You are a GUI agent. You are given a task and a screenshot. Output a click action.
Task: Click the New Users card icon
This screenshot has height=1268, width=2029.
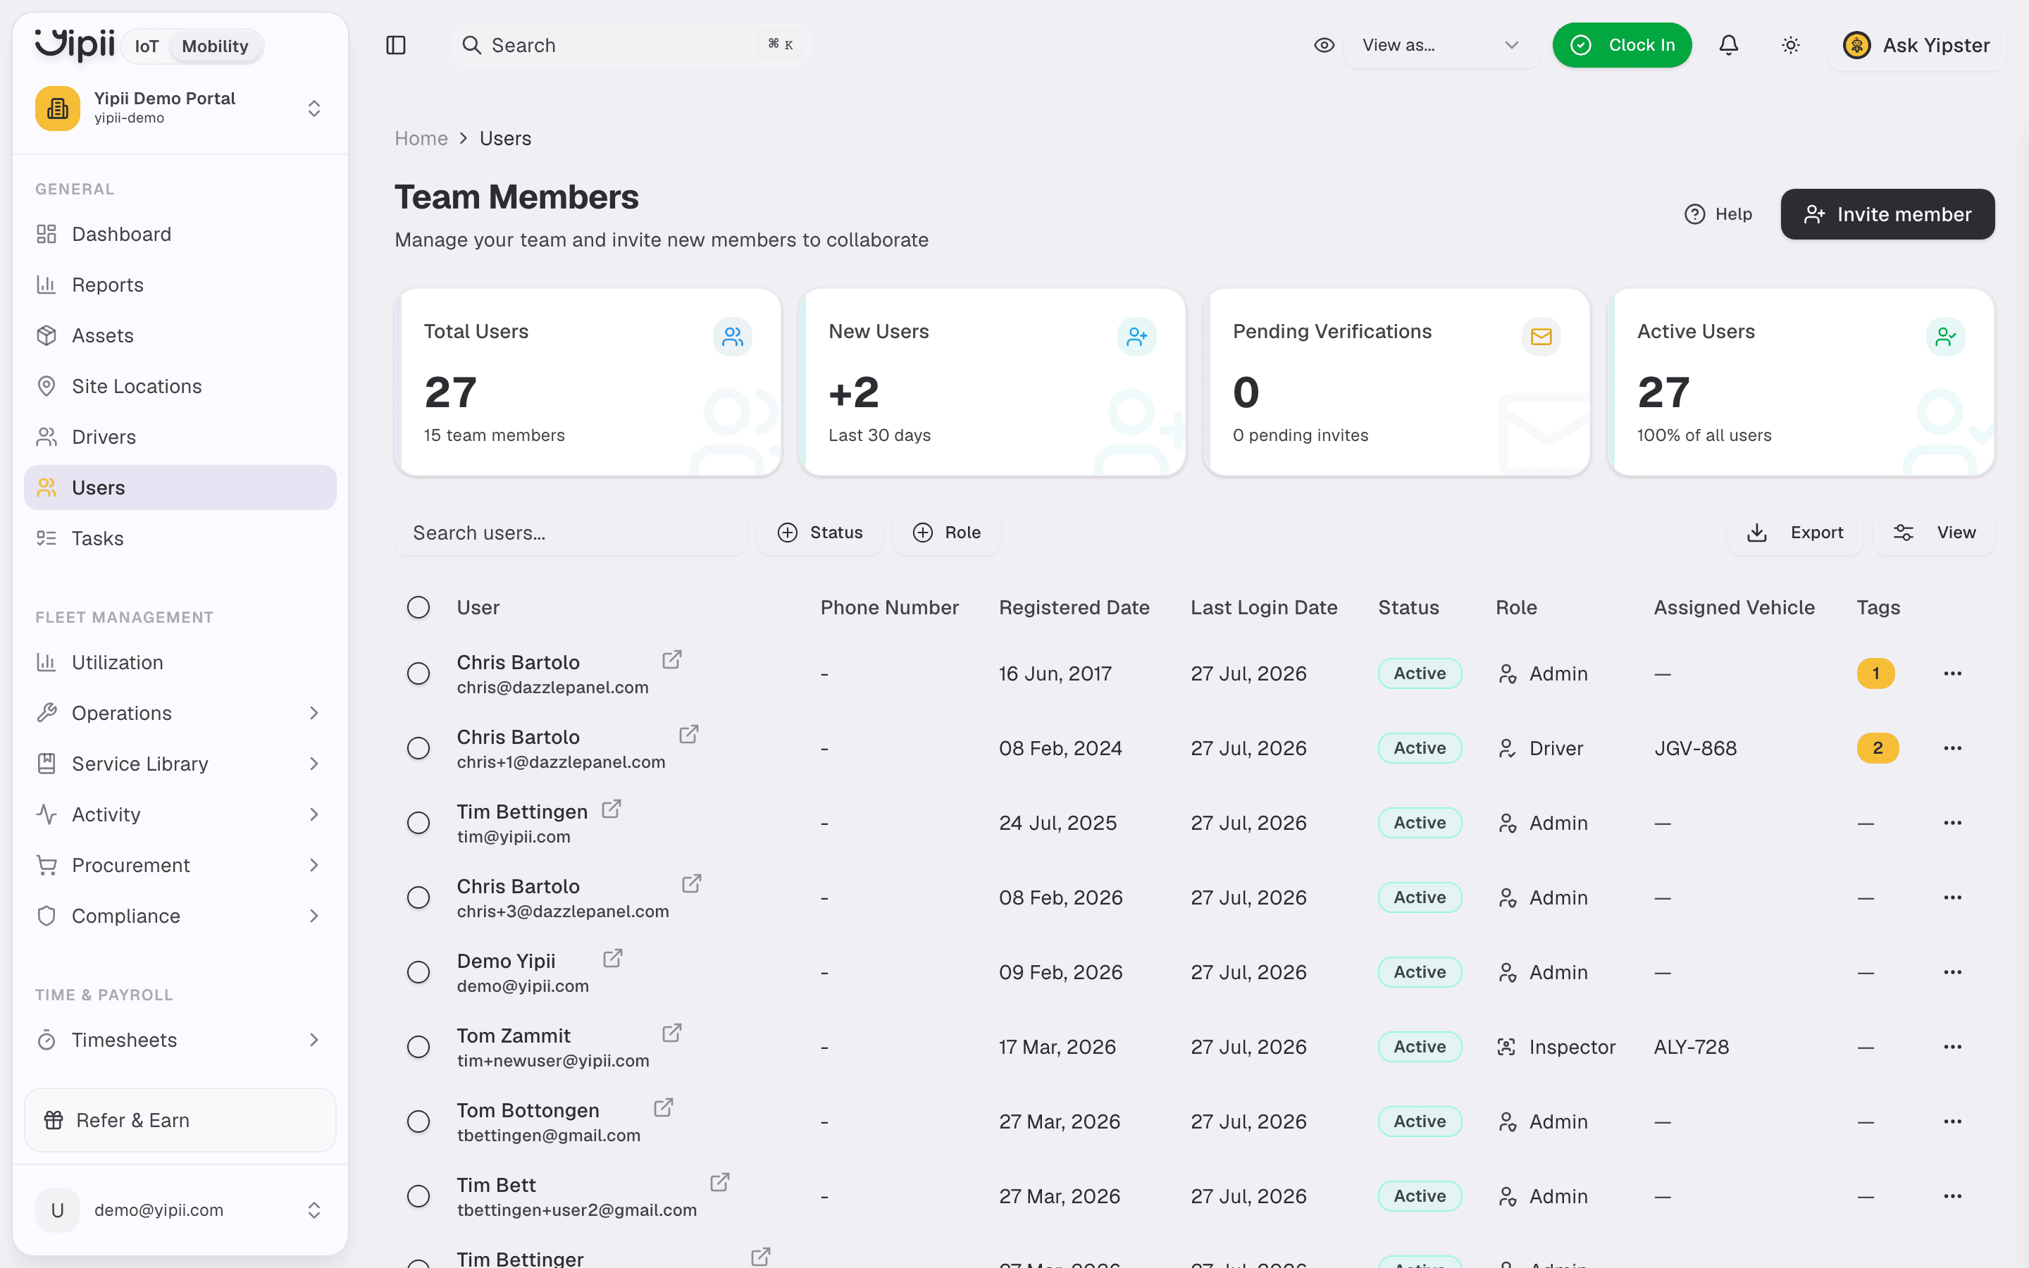(1137, 337)
